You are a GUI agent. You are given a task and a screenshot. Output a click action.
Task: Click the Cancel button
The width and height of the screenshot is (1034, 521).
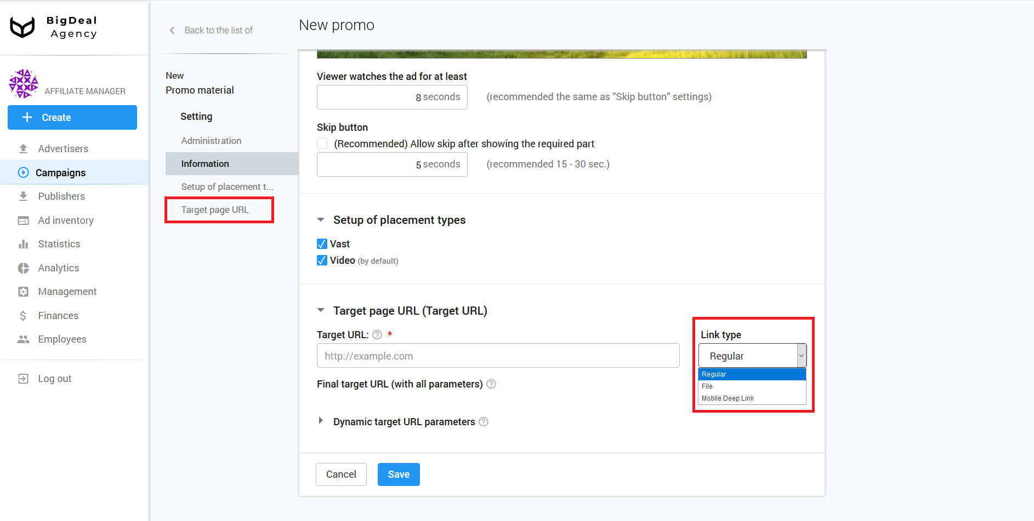341,474
